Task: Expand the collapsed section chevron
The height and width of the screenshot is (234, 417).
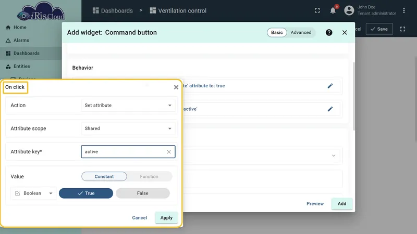Action: [334, 155]
